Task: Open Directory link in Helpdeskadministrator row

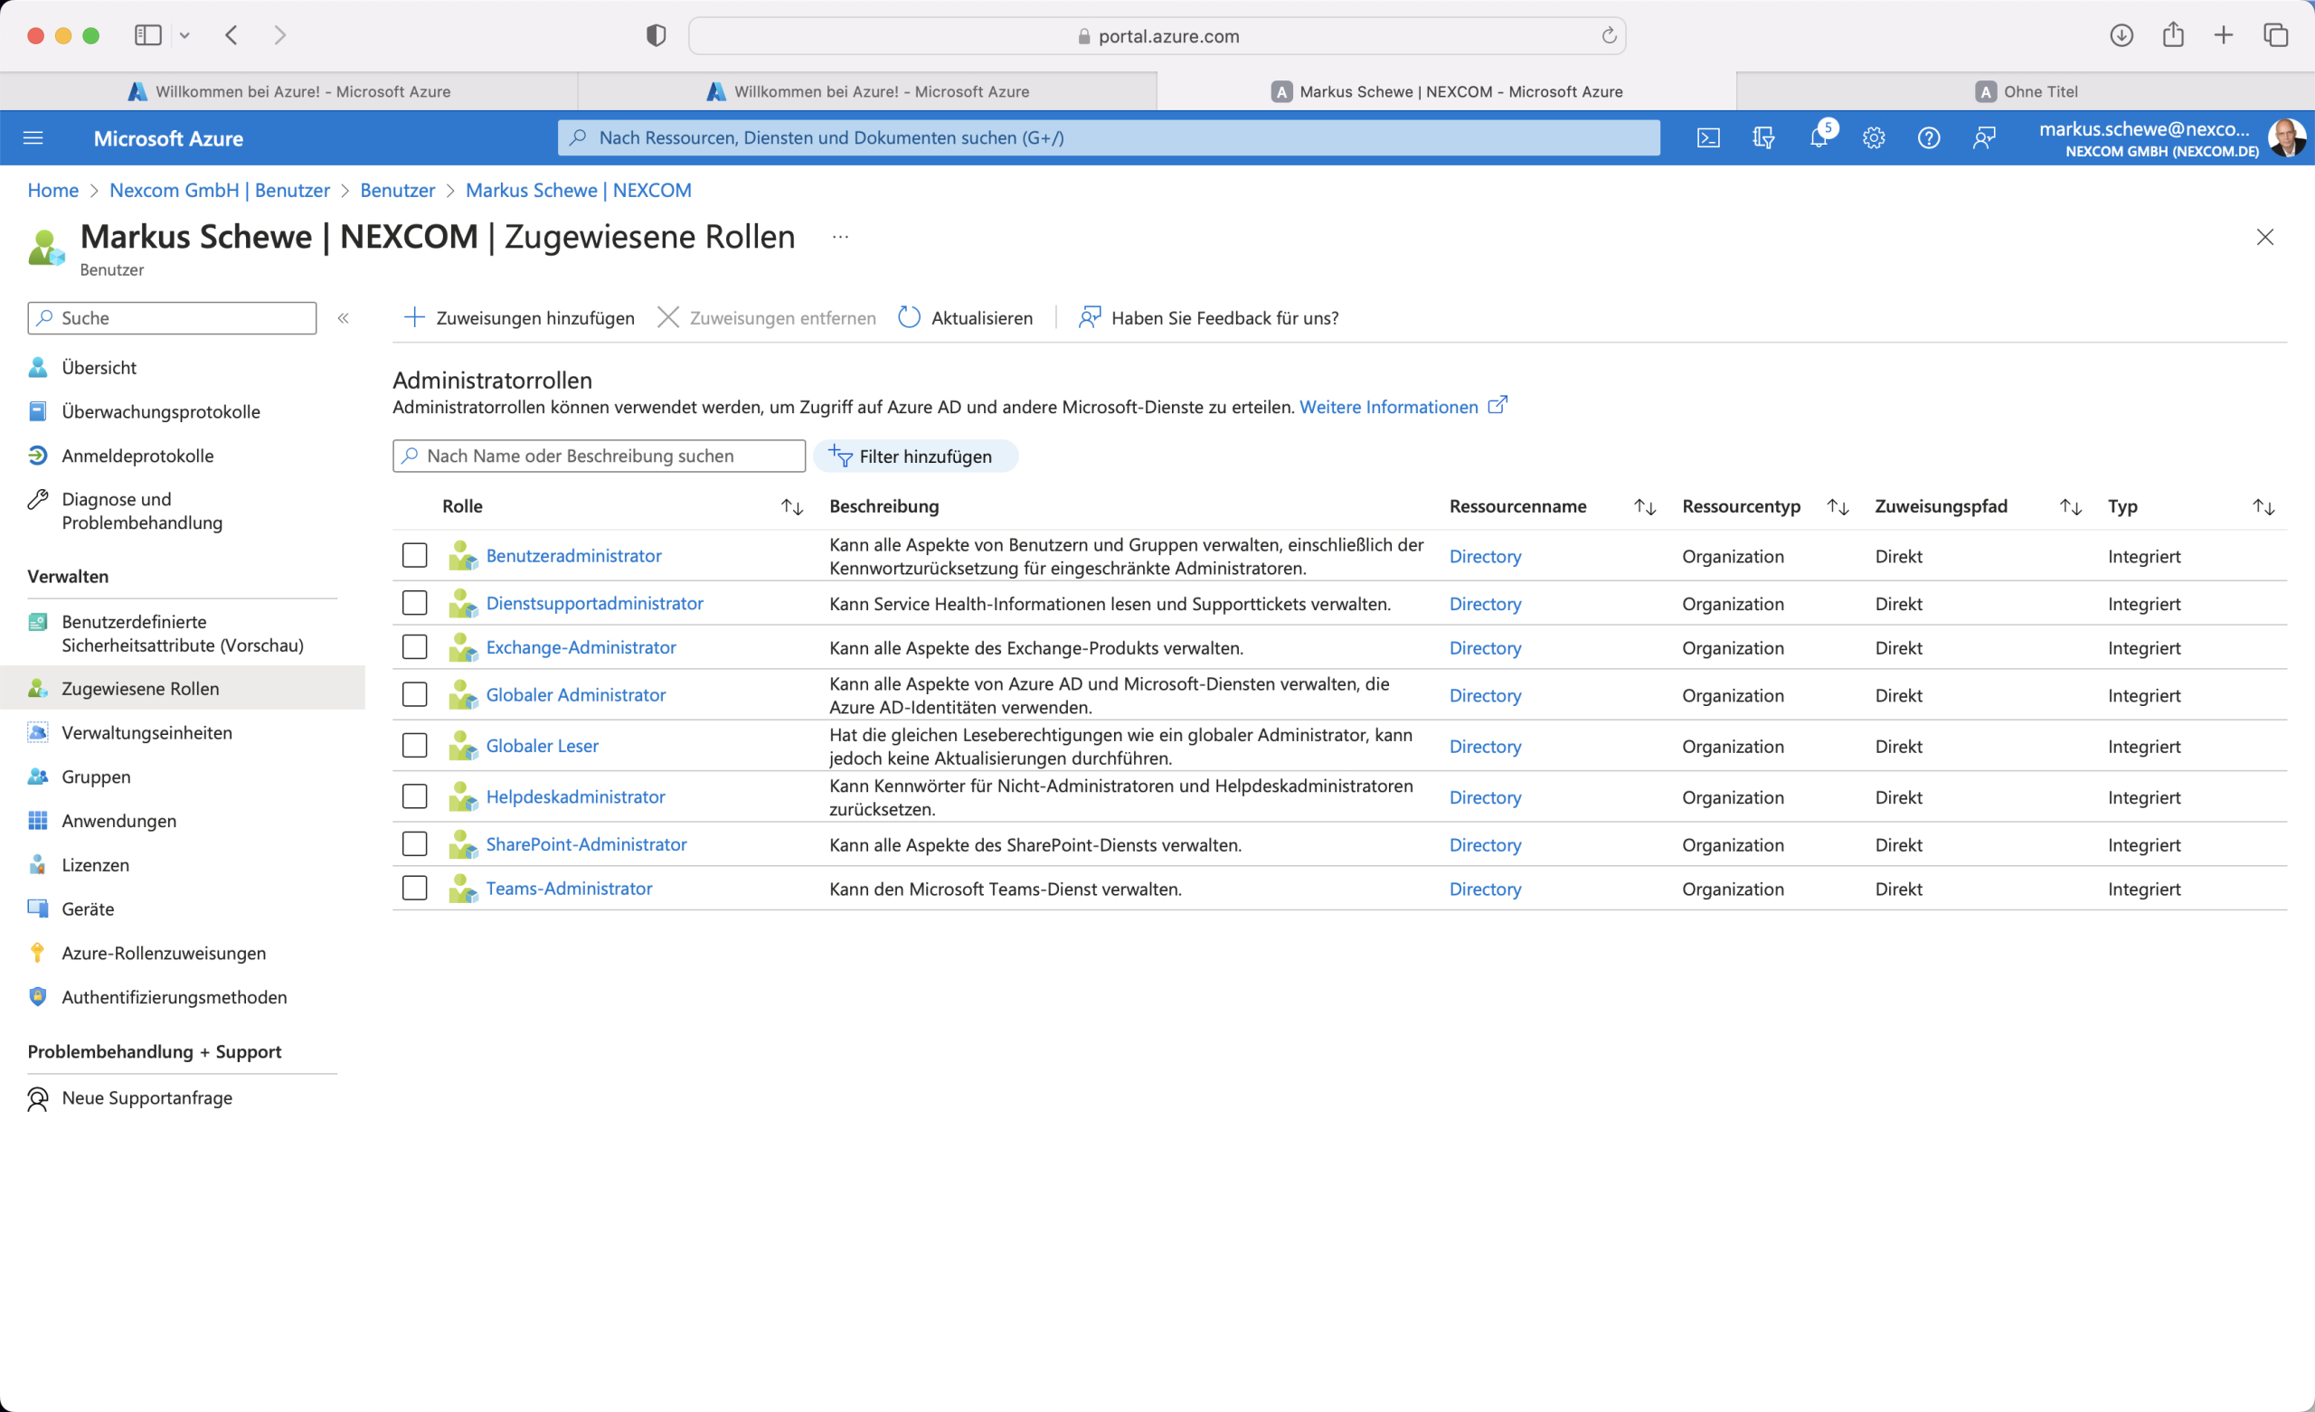Action: pyautogui.click(x=1485, y=797)
